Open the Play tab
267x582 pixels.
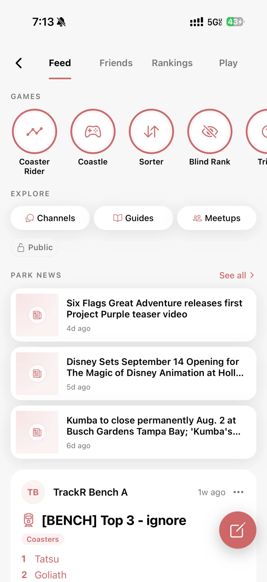point(228,63)
